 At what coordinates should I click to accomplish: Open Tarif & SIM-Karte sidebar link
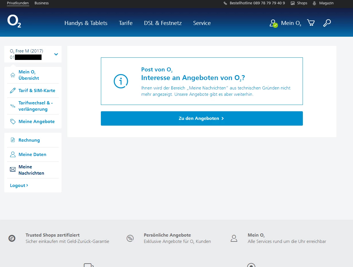pos(37,91)
